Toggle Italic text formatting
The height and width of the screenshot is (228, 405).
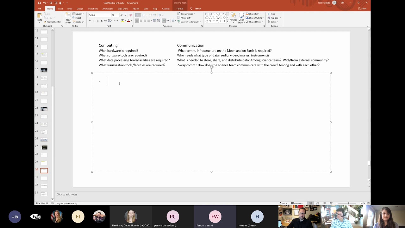94,21
